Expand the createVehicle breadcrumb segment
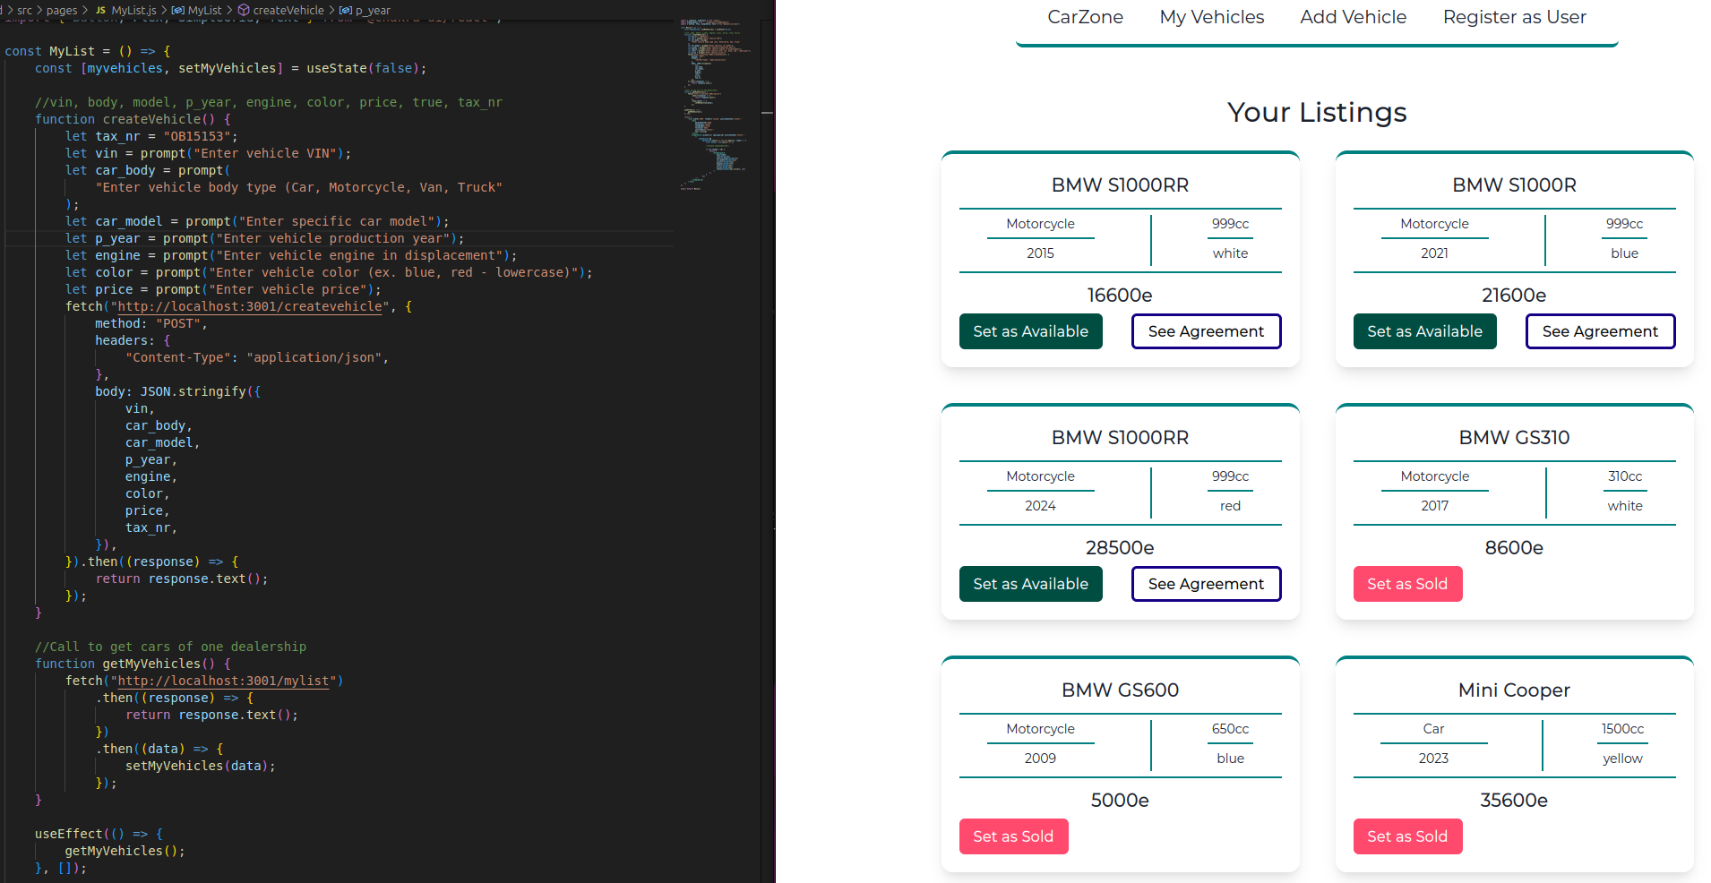 click(x=288, y=11)
